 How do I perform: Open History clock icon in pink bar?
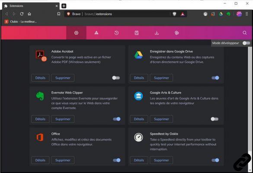click(x=116, y=33)
